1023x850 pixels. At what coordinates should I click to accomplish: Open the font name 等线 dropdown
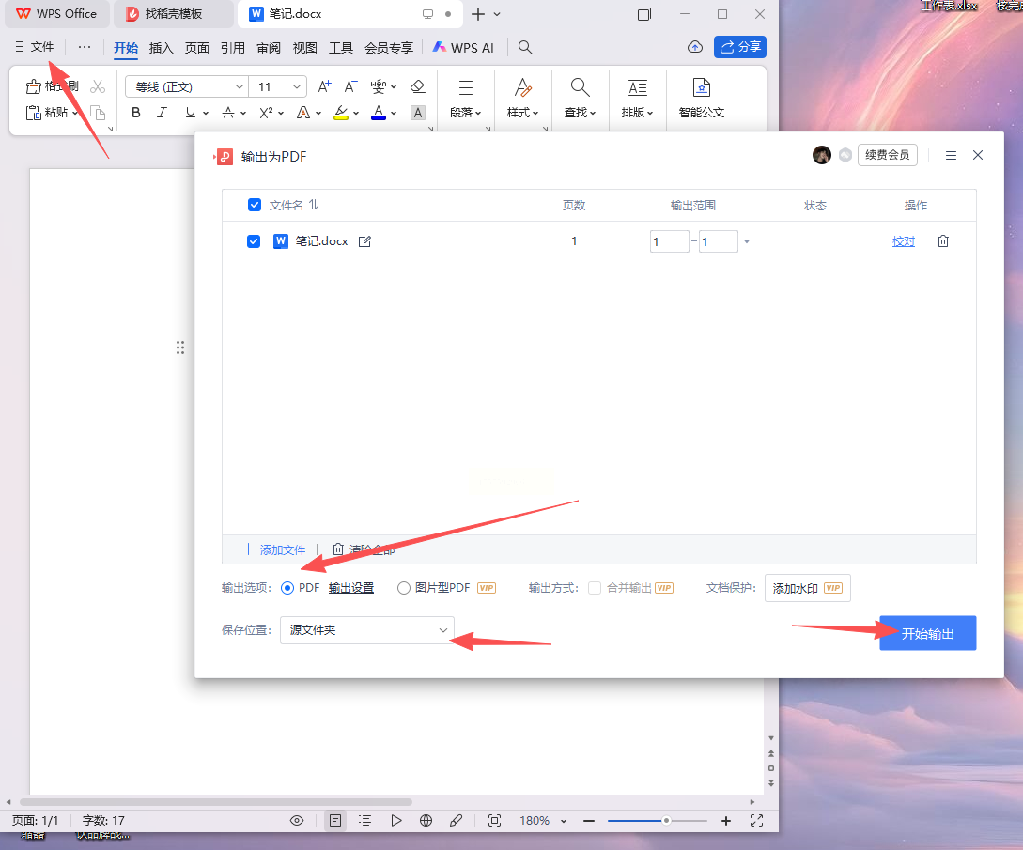(x=240, y=86)
